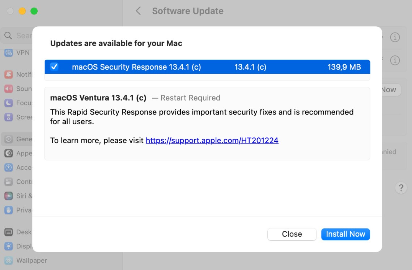Click the 13.4.1 (c) version column value
Viewport: 412px width, 270px height.
click(250, 67)
